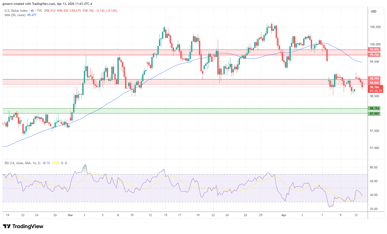Select the U.S. Dollar Index 4h title
Viewport: 387px width, 234px height.
[x=23, y=11]
